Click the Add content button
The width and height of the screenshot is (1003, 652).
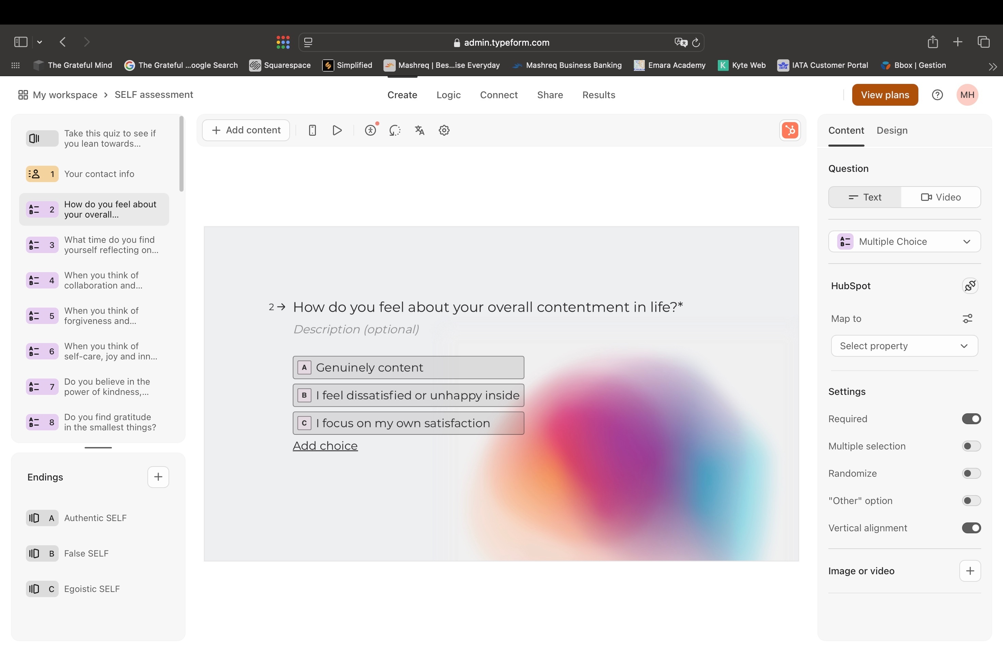(x=246, y=130)
